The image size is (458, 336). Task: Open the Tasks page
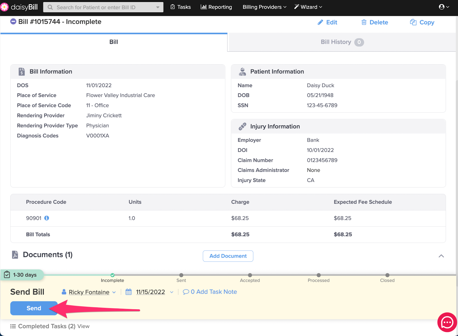[x=181, y=7]
